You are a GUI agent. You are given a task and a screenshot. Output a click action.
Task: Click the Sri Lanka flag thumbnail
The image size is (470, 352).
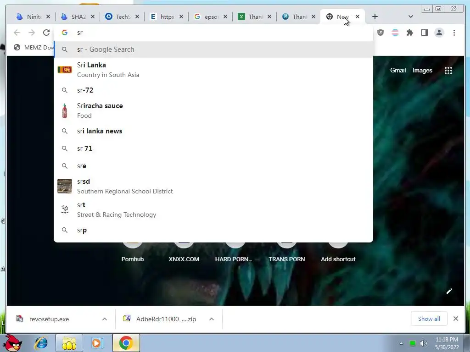tap(65, 70)
